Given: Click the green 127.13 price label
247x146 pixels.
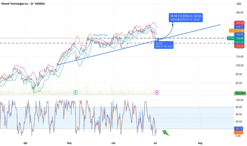Looking at the screenshot, I should (x=239, y=42).
